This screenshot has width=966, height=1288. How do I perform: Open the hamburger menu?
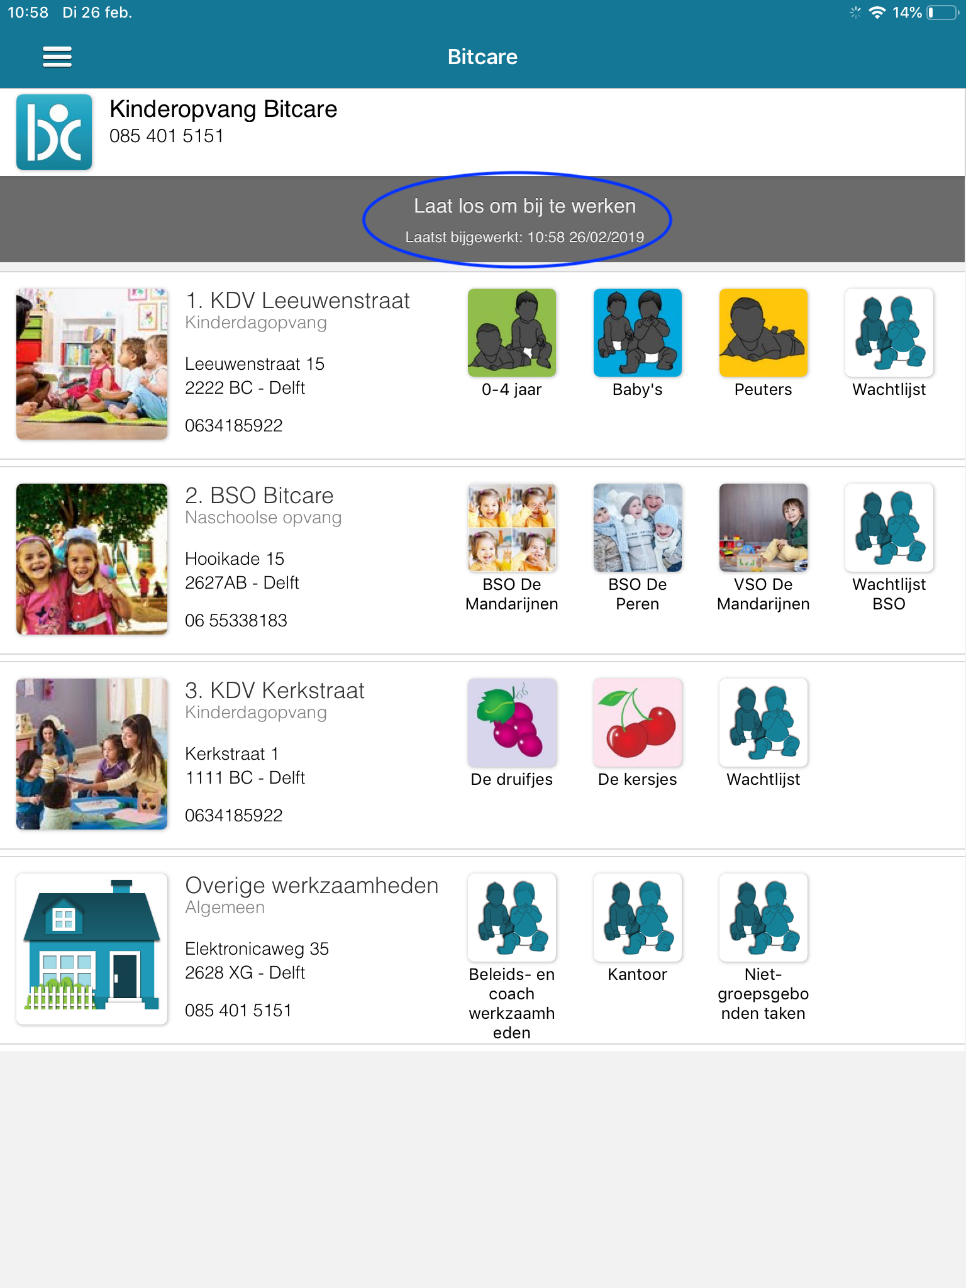point(57,57)
